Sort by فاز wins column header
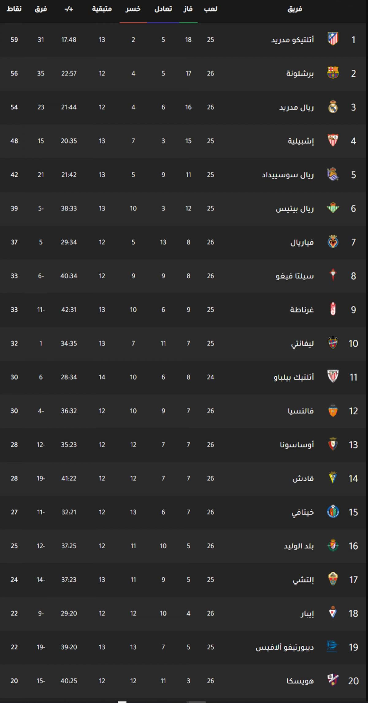This screenshot has height=703, width=368. 188,9
